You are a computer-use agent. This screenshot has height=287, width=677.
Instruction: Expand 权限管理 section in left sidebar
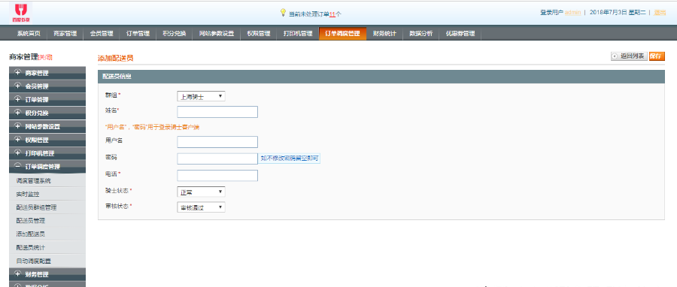(x=47, y=140)
